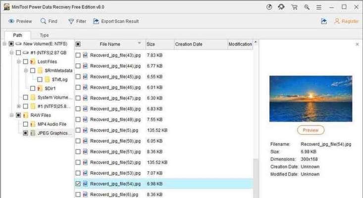The height and width of the screenshot is (198, 363).
Task: Uncheck the box for Recoverd_jpg_file(54).jpg
Action: click(x=78, y=184)
